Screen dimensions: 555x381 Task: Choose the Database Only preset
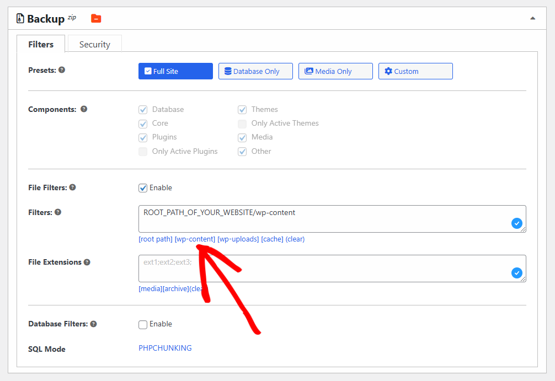255,71
